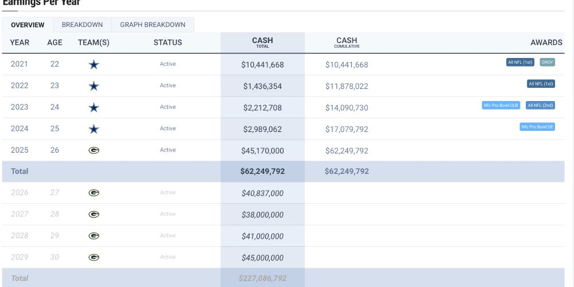Open the Graph Breakdown tab
Screen dimensions: 574x287
[153, 25]
